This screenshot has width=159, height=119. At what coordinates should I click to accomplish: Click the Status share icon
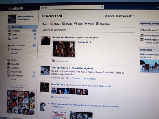click(x=52, y=24)
